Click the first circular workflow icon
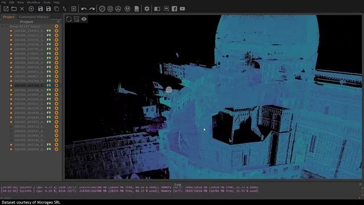 (102, 9)
